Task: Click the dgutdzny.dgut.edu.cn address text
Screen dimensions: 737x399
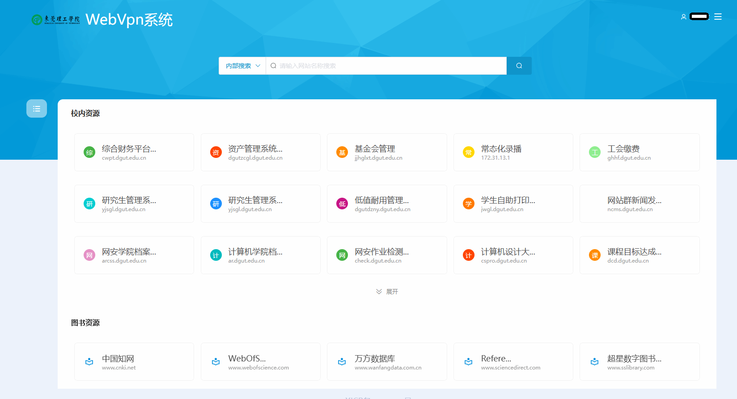Action: (x=382, y=209)
